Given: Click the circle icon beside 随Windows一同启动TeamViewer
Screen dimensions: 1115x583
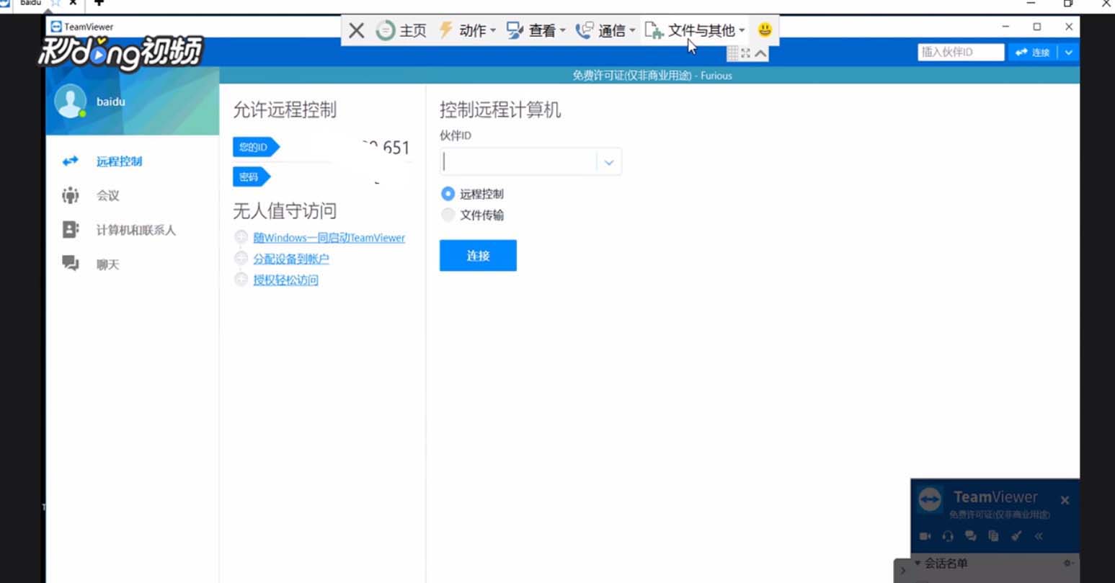Looking at the screenshot, I should pyautogui.click(x=241, y=237).
